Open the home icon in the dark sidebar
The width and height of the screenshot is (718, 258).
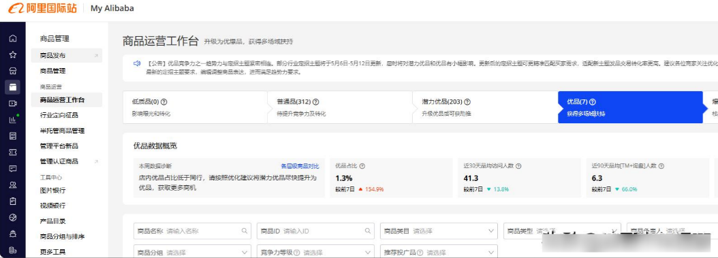pos(13,38)
